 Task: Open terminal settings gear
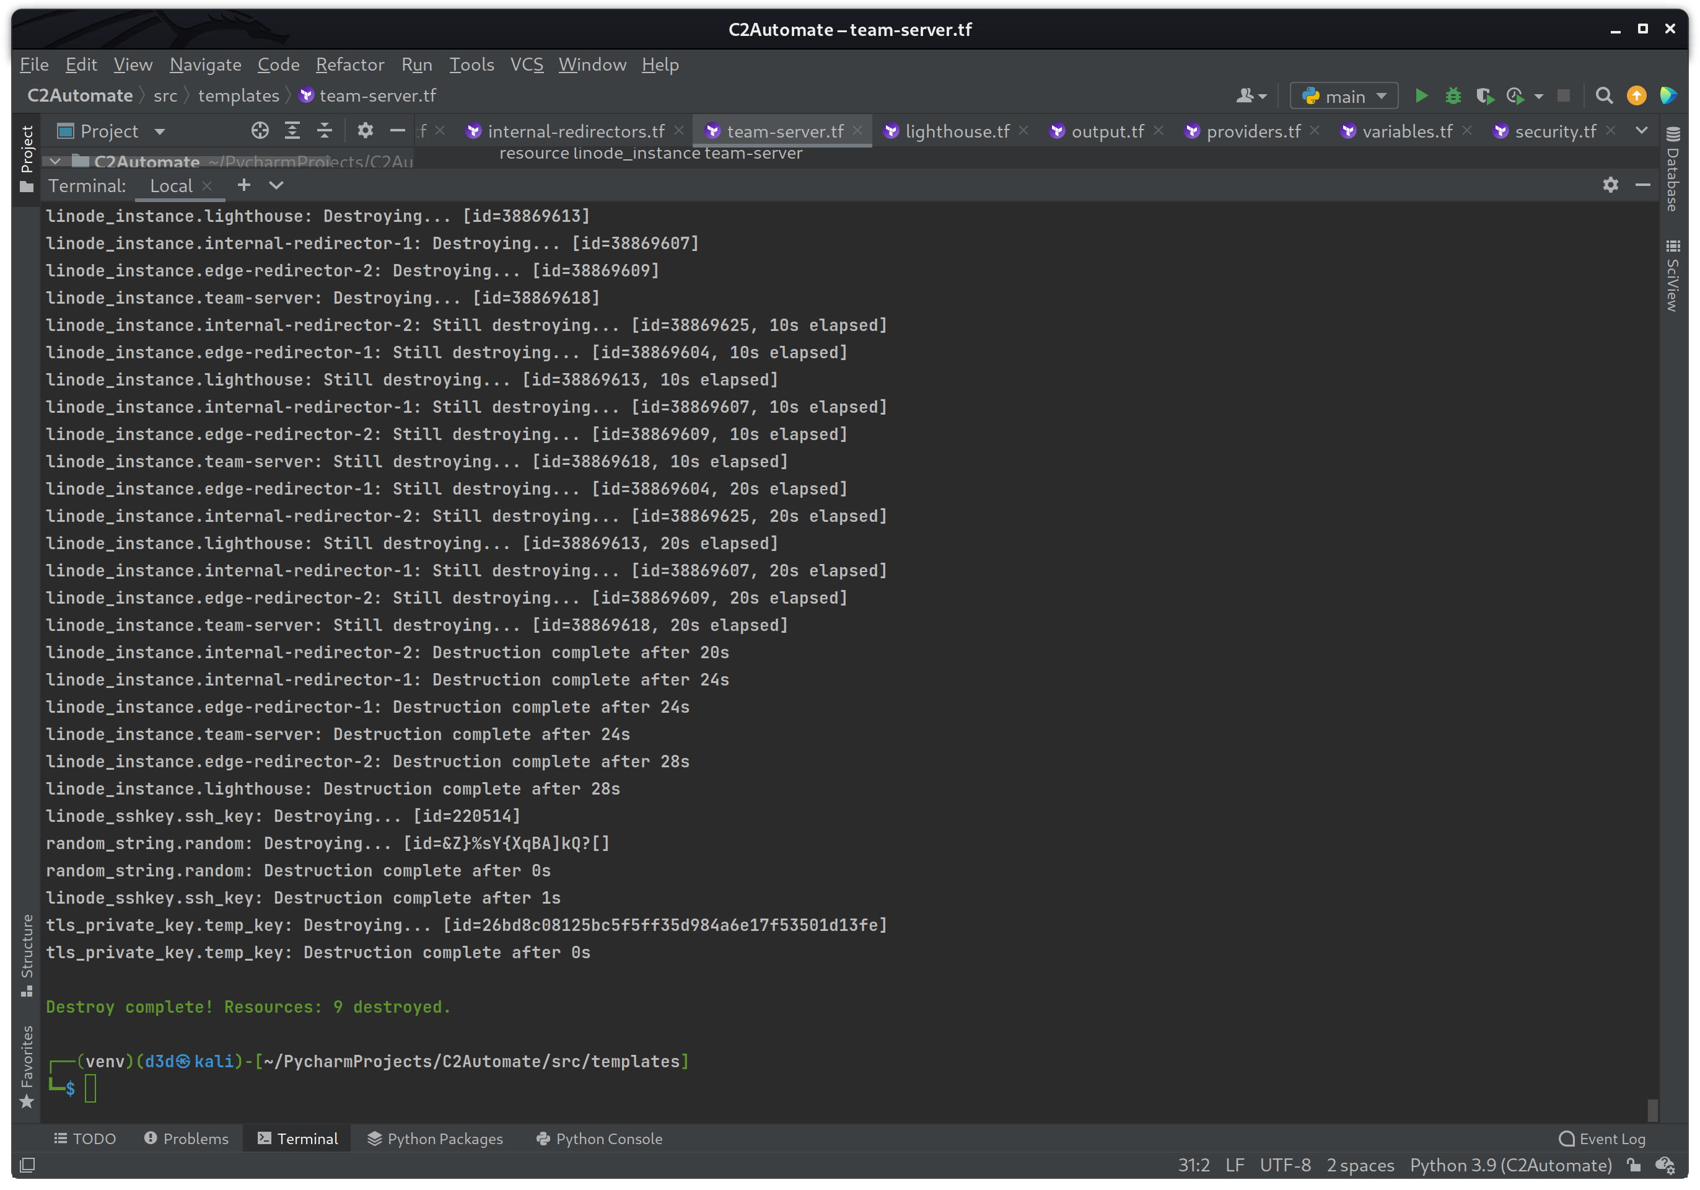(x=1610, y=185)
